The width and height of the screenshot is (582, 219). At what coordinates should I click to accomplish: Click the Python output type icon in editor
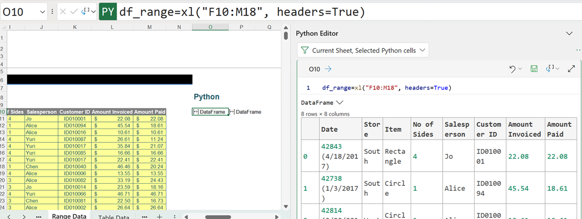pyautogui.click(x=550, y=68)
